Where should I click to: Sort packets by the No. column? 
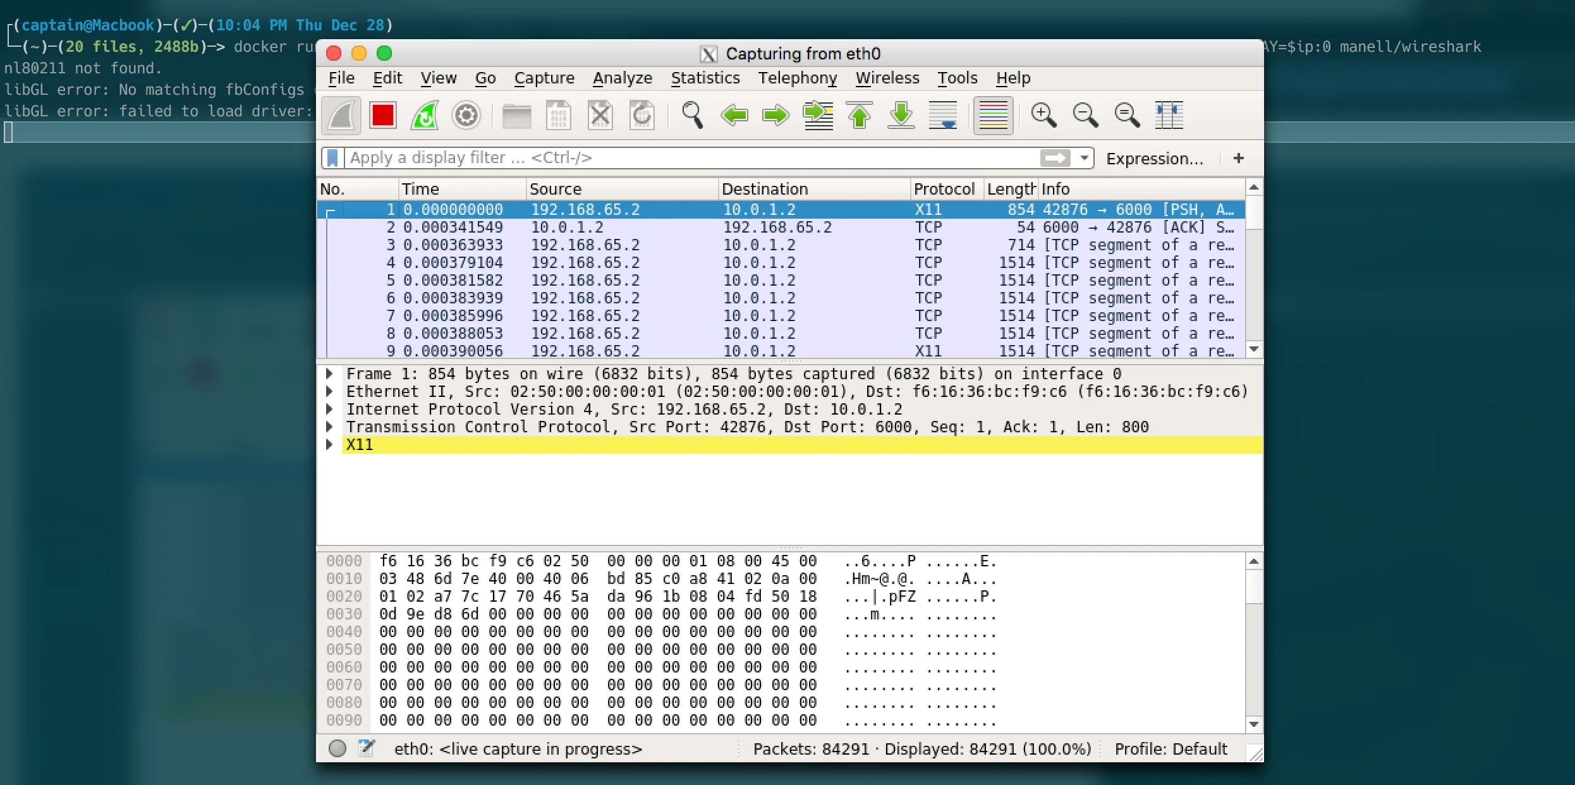click(x=358, y=189)
